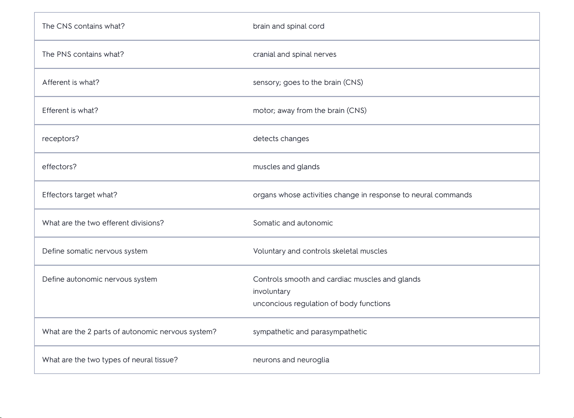Select the 'muscles and glands' definition

point(286,167)
